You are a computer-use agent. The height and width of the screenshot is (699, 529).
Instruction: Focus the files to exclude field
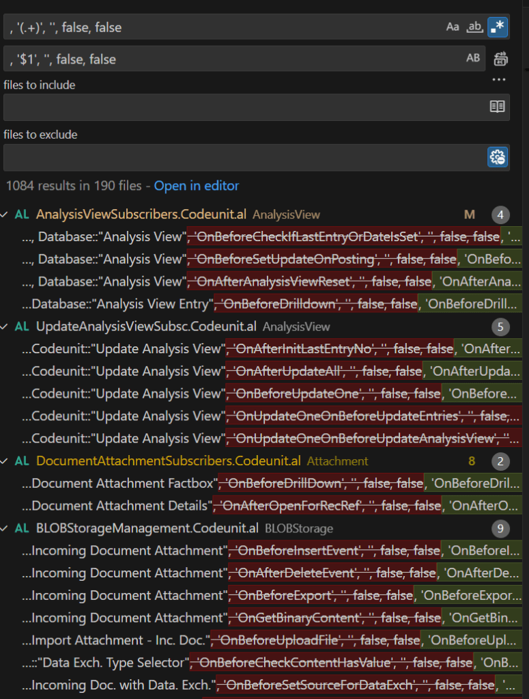(x=242, y=157)
